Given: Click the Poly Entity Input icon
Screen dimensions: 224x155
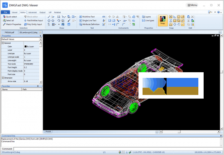Looking at the screenshot, I should point(25,24).
